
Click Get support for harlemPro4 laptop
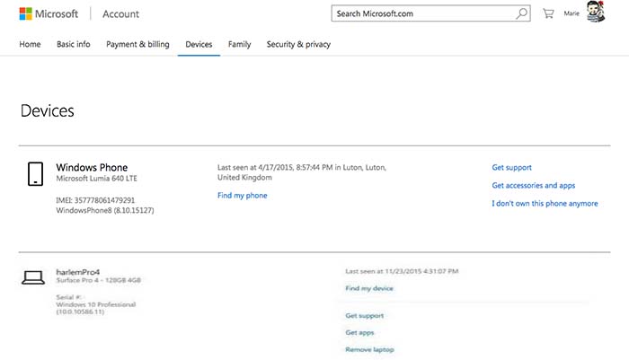pos(365,315)
